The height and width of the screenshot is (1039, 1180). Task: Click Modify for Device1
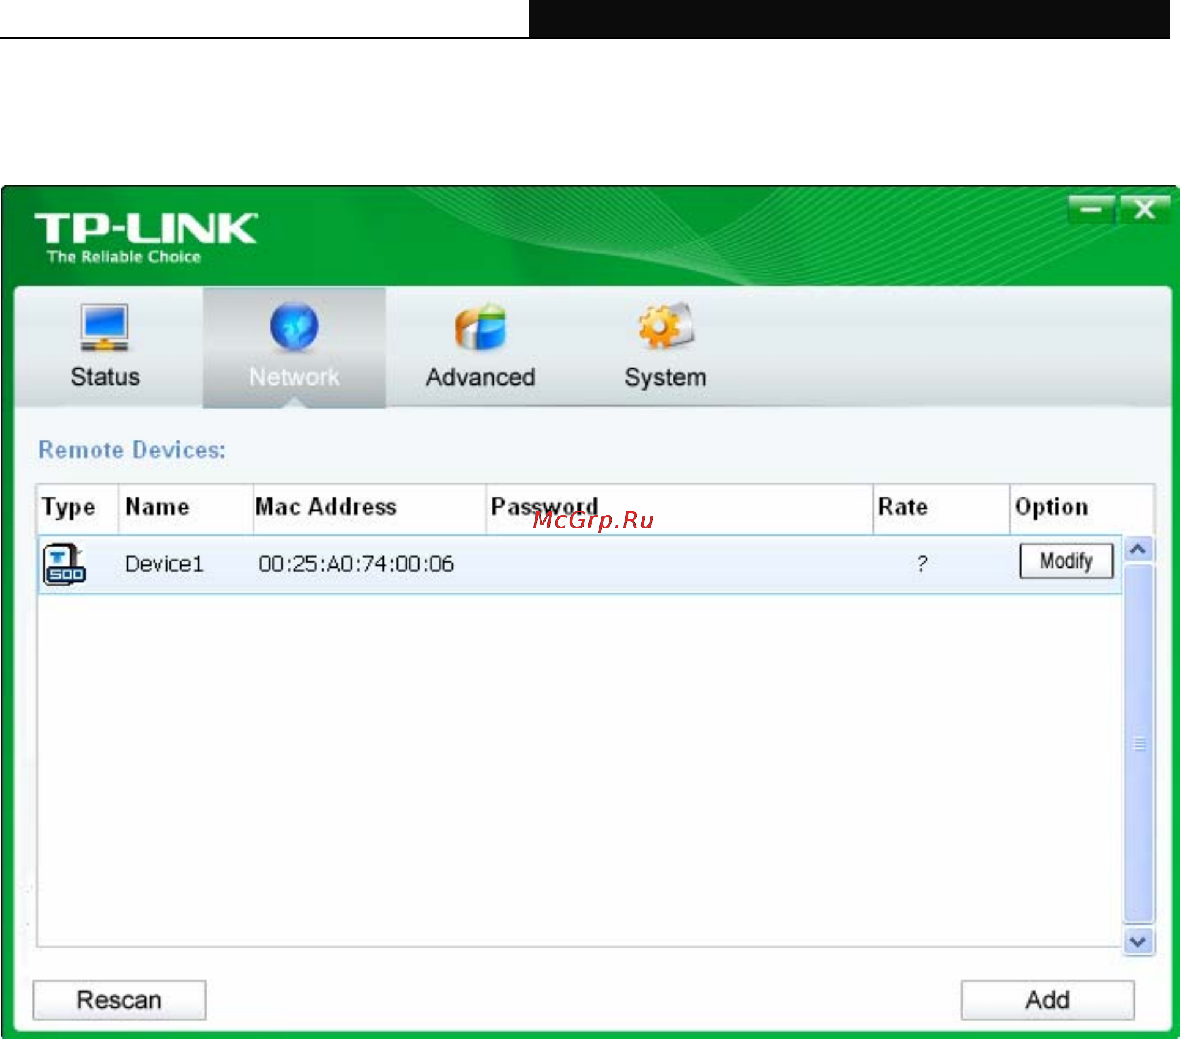pos(1066,561)
